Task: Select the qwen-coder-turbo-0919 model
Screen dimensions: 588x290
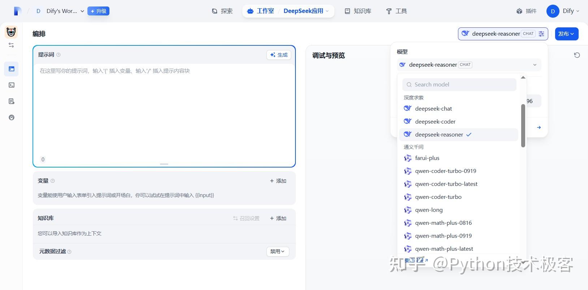Action: [459, 171]
